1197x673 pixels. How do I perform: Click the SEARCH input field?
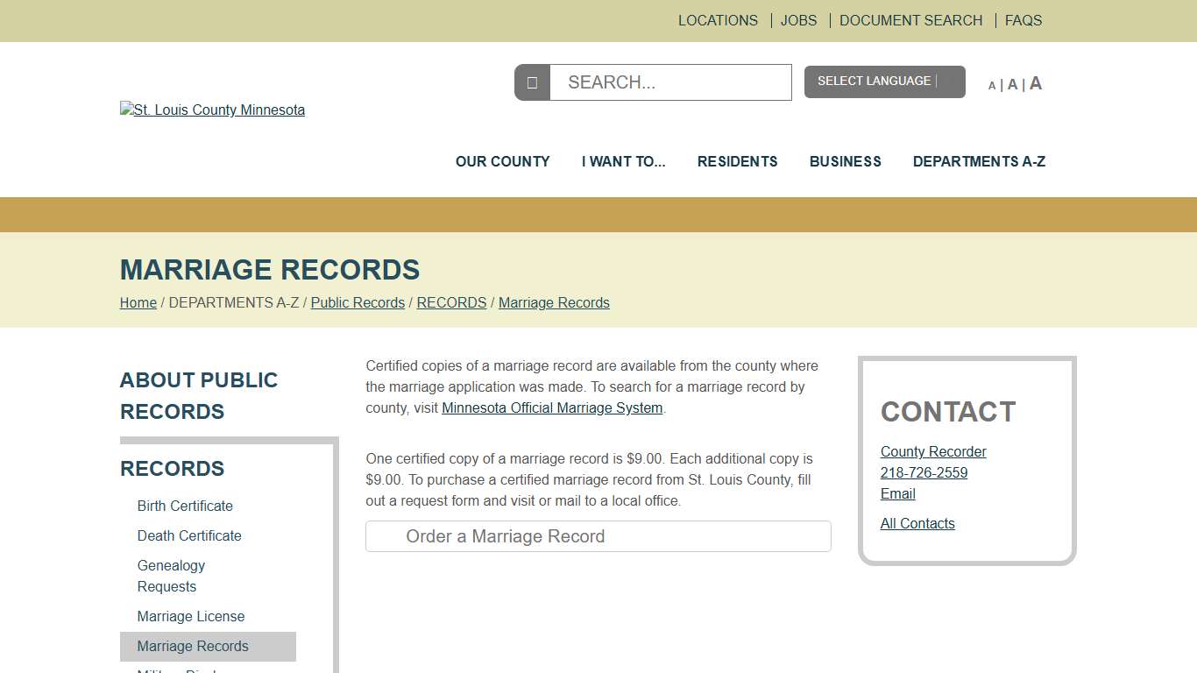[x=670, y=81]
